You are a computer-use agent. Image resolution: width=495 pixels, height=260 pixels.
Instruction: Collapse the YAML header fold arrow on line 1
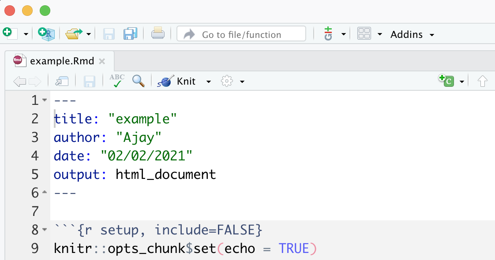[x=45, y=100]
